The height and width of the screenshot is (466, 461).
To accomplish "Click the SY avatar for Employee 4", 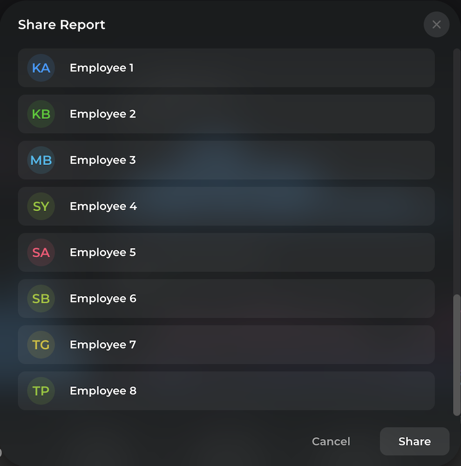I will 41,206.
